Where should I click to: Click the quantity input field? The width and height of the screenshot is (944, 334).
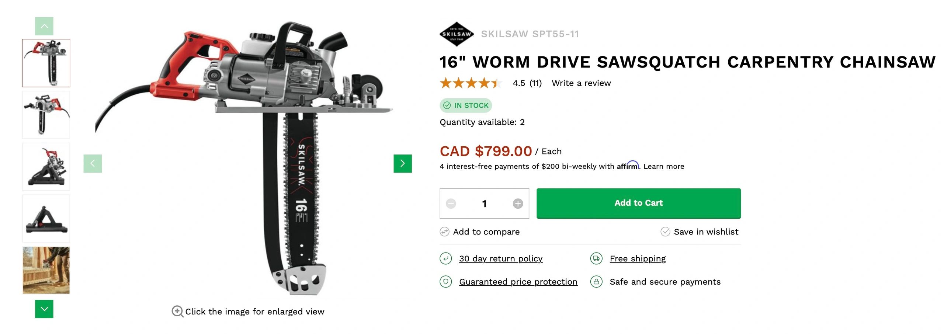tap(484, 203)
